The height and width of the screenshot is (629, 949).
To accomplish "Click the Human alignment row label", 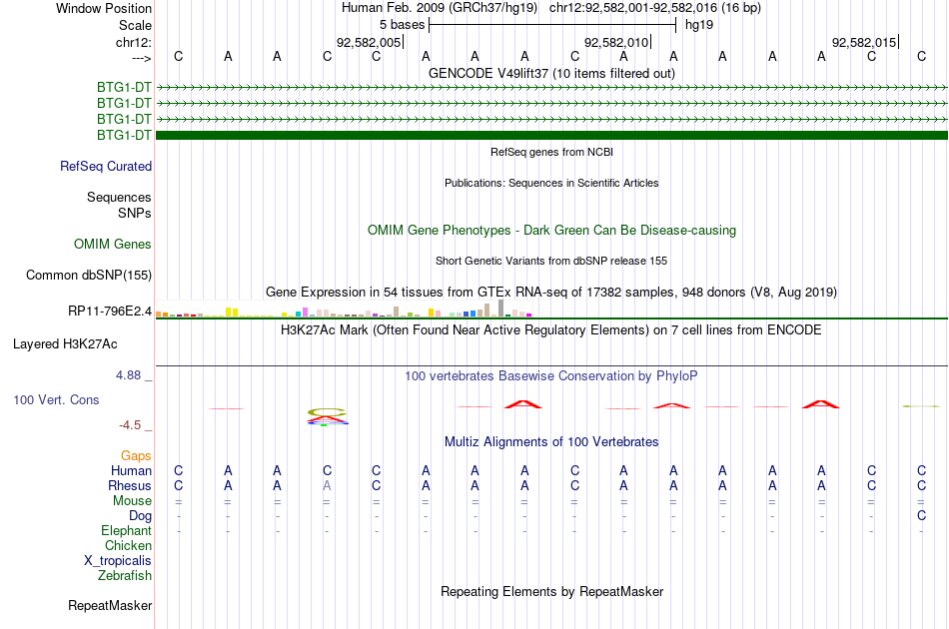I will pyautogui.click(x=131, y=470).
